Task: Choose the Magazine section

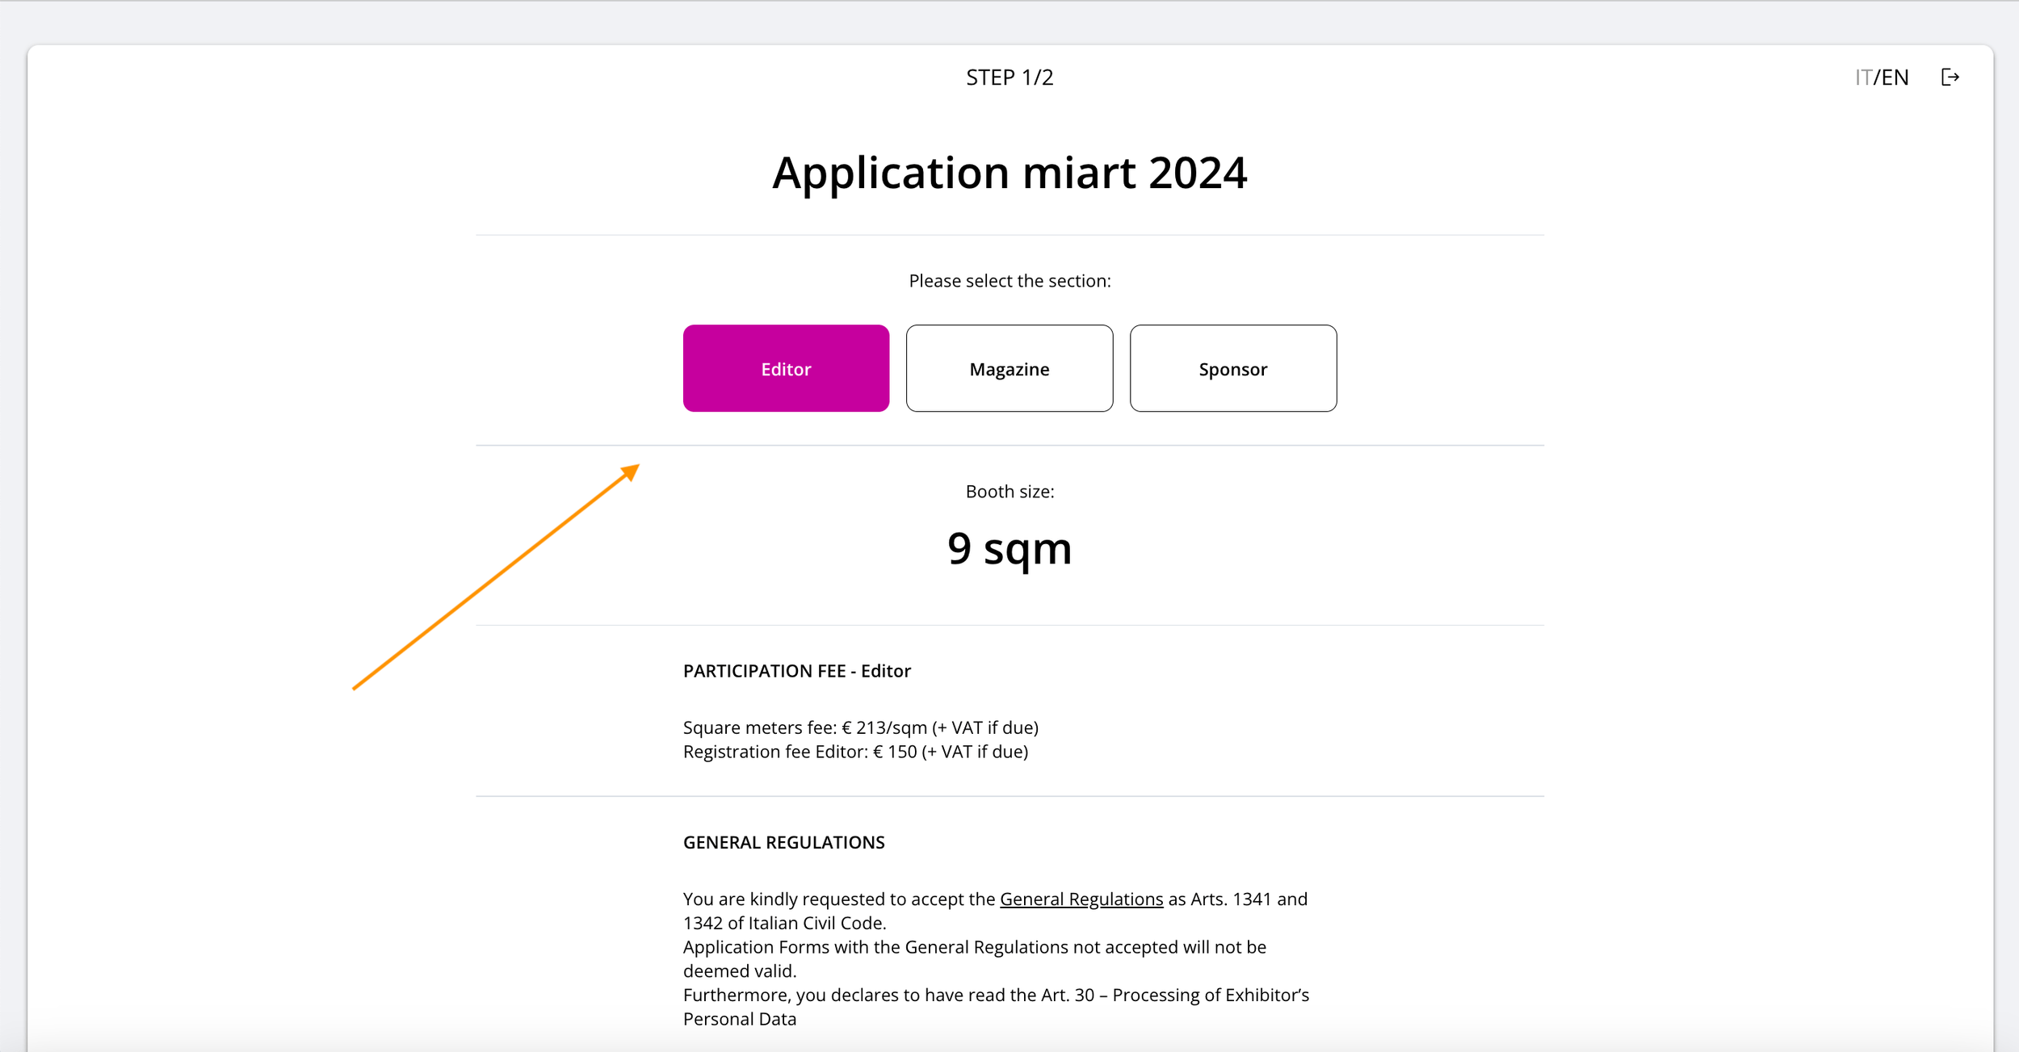Action: coord(1009,369)
